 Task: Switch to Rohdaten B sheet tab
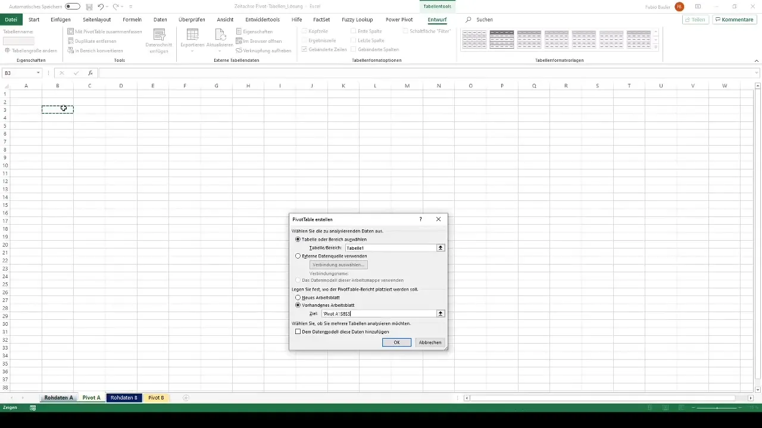[x=124, y=398]
